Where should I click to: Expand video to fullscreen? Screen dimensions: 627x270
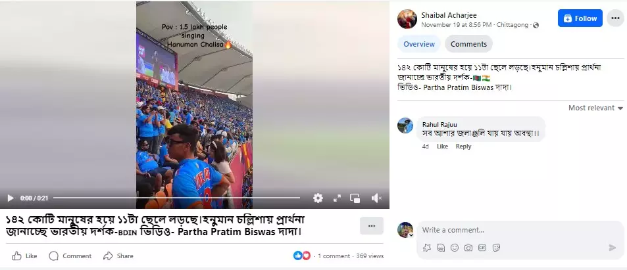pos(337,198)
